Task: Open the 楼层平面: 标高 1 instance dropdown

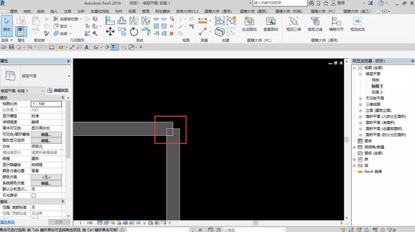Action: point(43,91)
